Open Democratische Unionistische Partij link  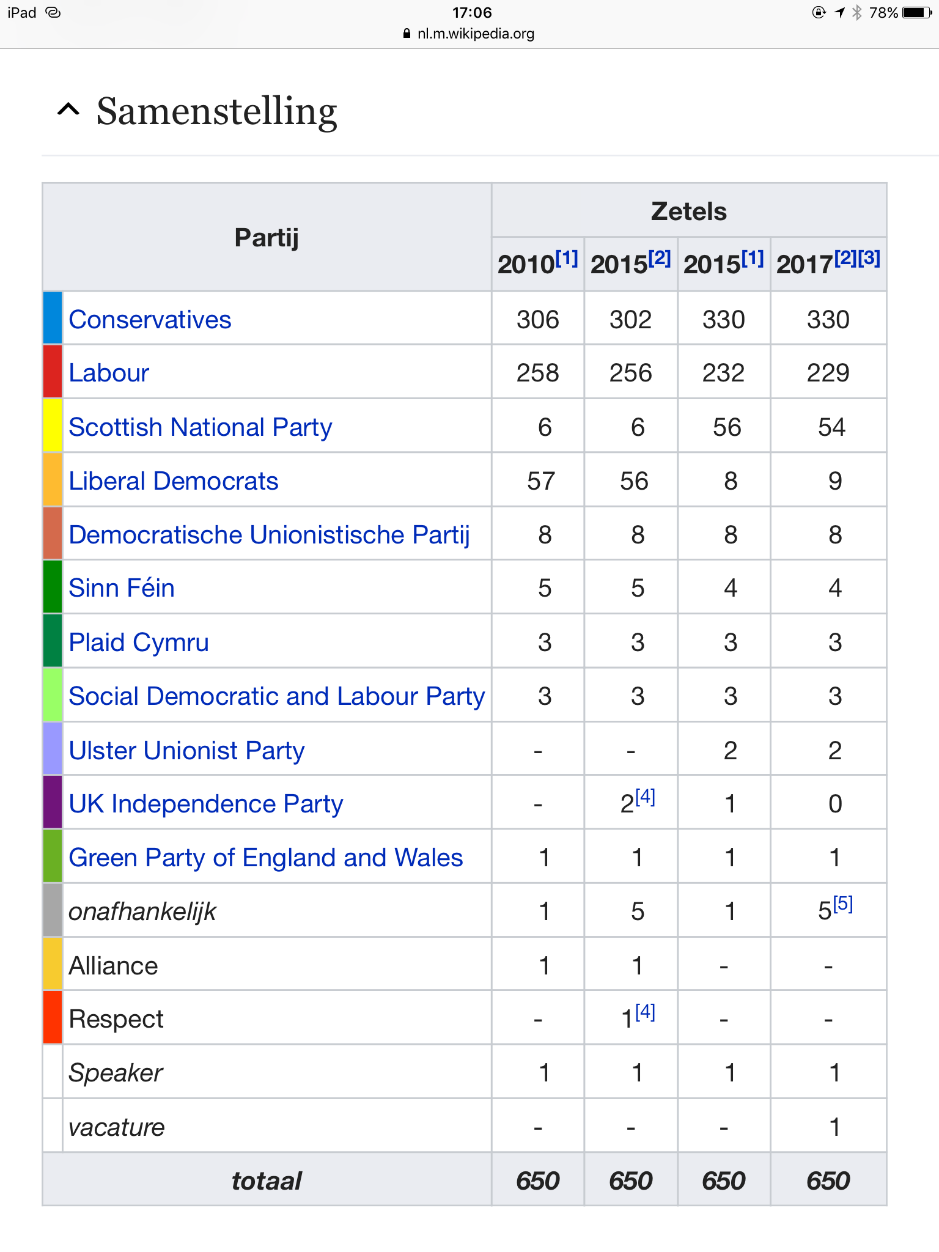(269, 535)
